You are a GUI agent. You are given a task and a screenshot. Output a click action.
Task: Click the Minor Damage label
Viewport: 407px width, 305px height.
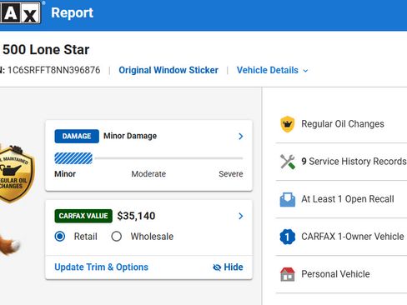point(130,136)
